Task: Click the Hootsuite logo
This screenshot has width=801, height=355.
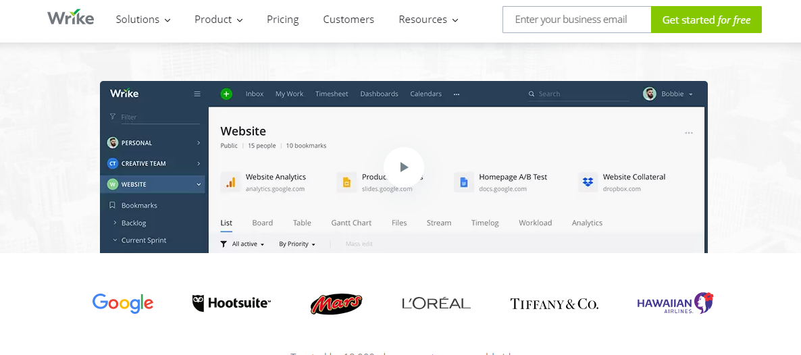Action: pyautogui.click(x=232, y=304)
